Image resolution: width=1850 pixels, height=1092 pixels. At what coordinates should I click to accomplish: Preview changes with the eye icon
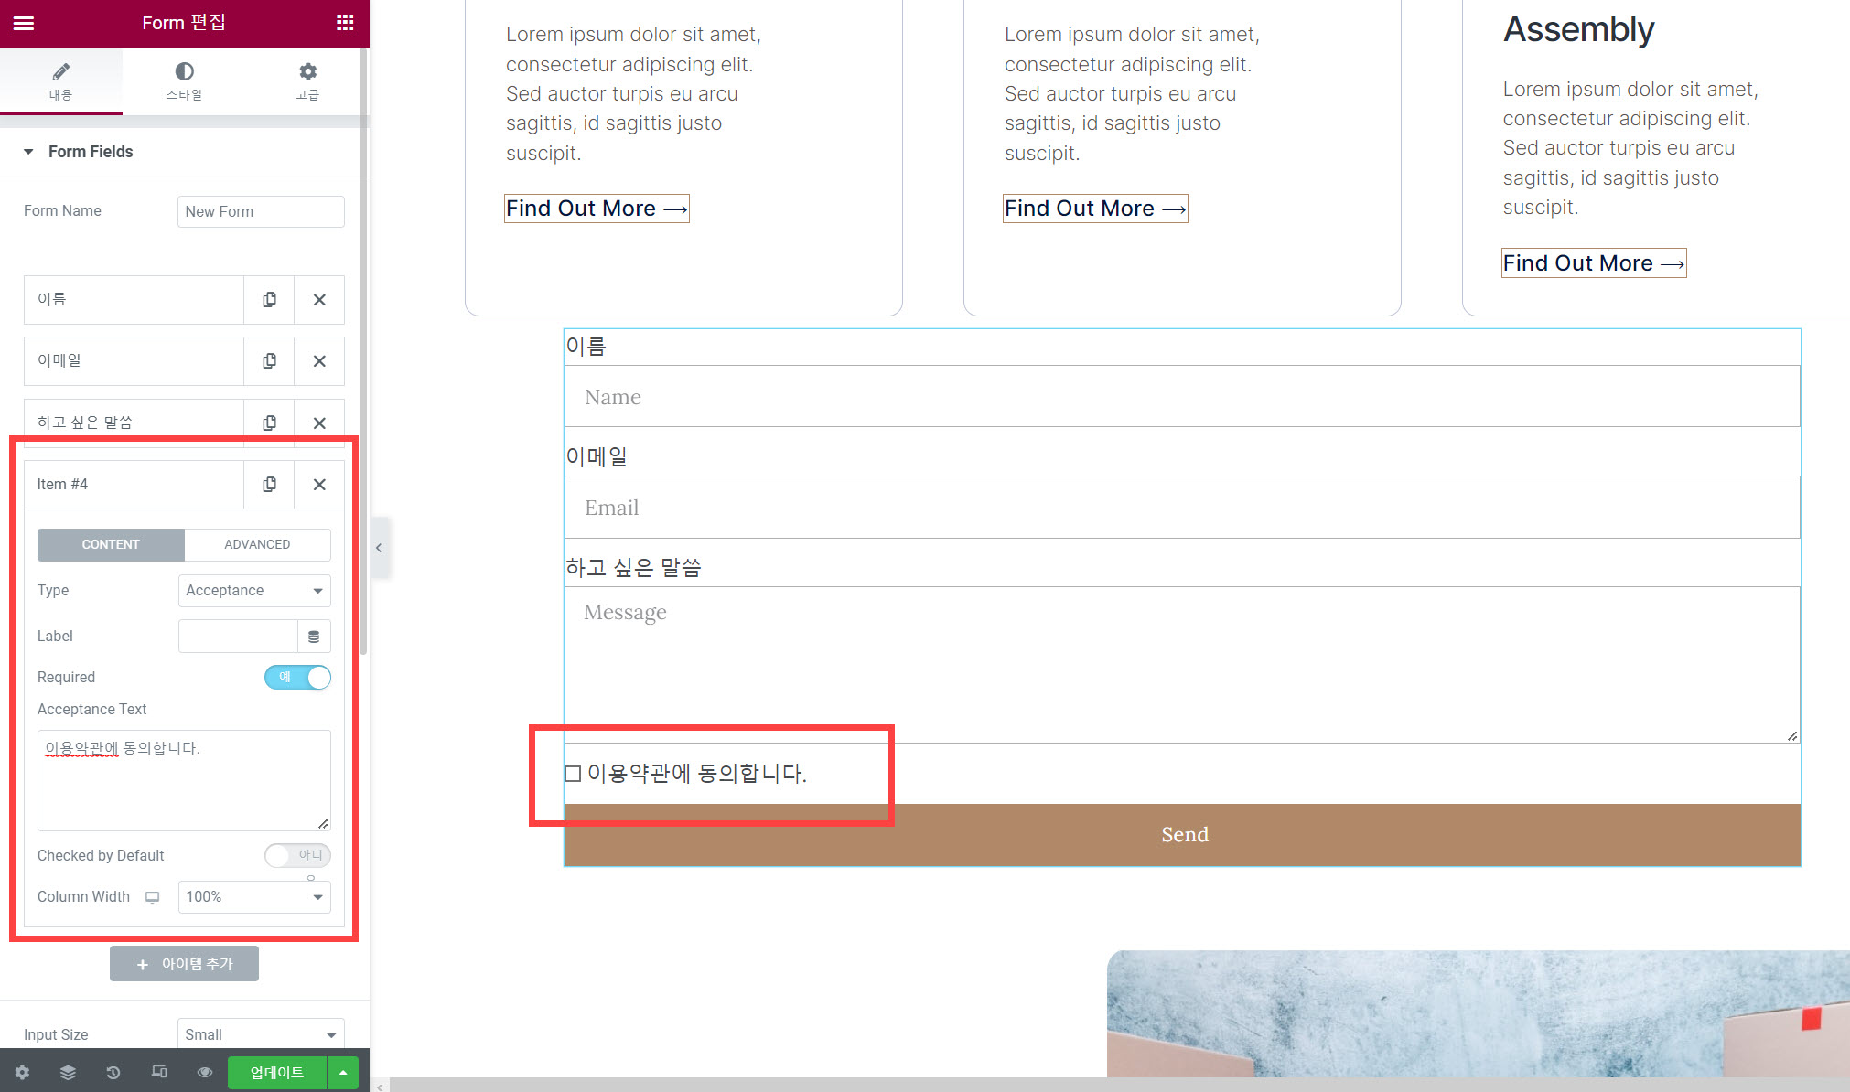click(204, 1072)
